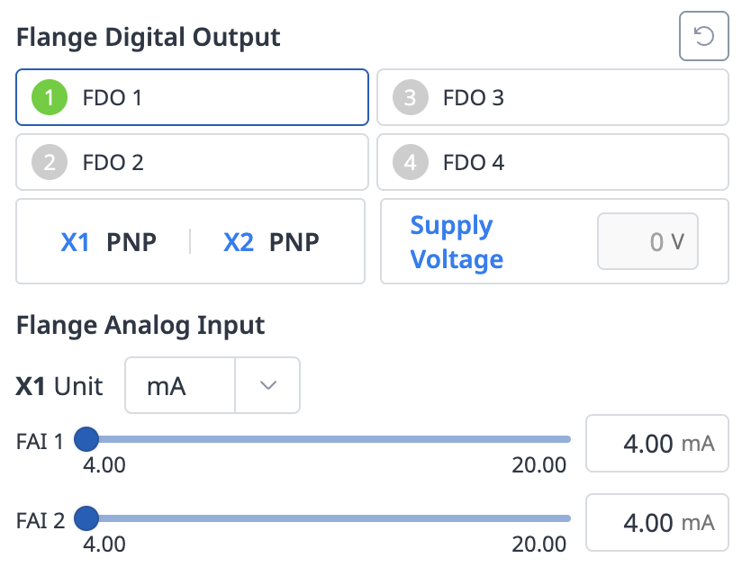Click the FAI 1 value field showing 4.00 mA
Image resolution: width=742 pixels, height=576 pixels.
click(x=656, y=443)
